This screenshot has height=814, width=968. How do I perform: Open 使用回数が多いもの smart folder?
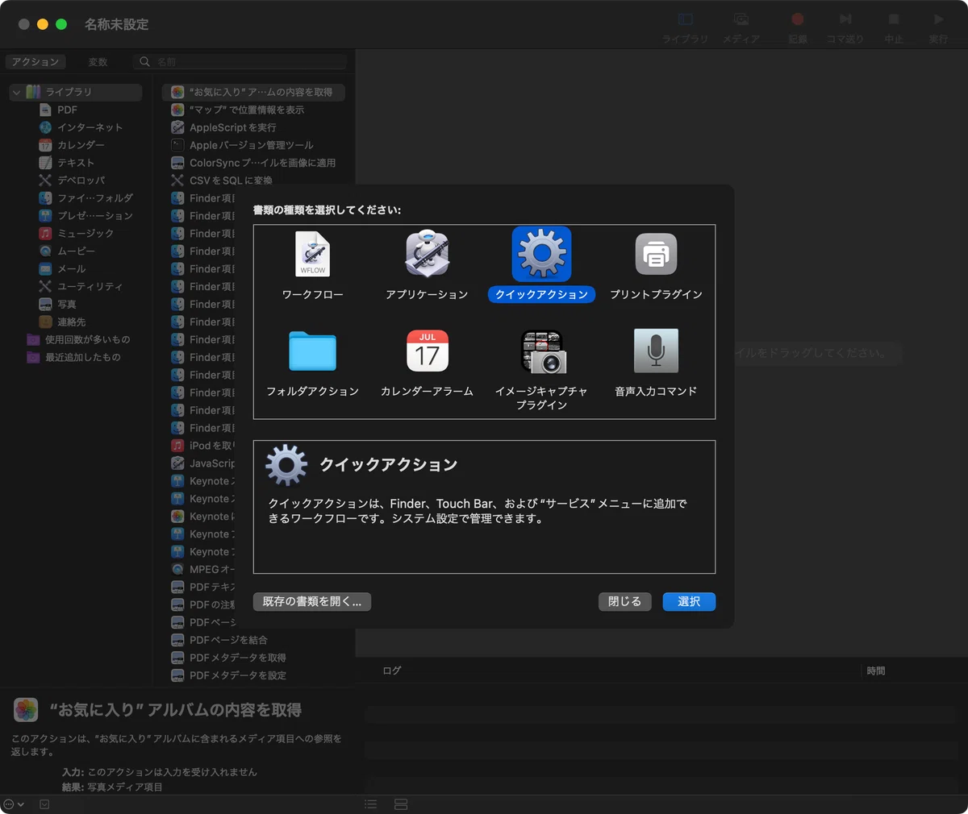[x=77, y=340]
